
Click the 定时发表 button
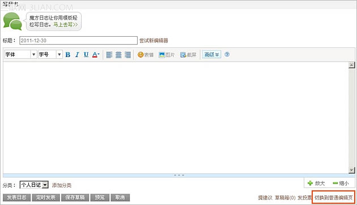pos(46,198)
